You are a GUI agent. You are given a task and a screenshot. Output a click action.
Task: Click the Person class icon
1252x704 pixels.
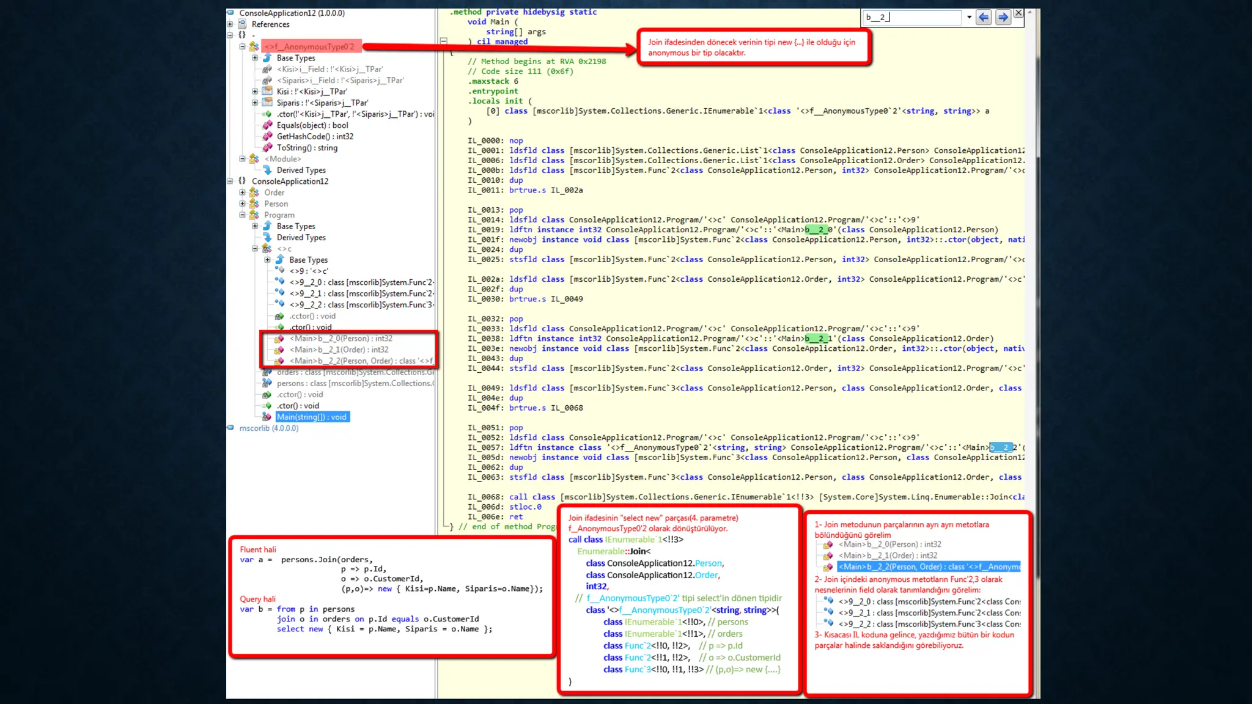coord(254,204)
